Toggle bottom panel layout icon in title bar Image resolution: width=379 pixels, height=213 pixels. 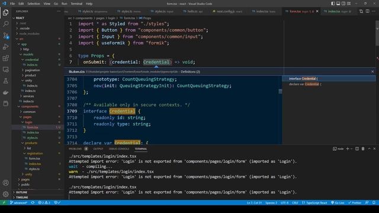coord(338,4)
